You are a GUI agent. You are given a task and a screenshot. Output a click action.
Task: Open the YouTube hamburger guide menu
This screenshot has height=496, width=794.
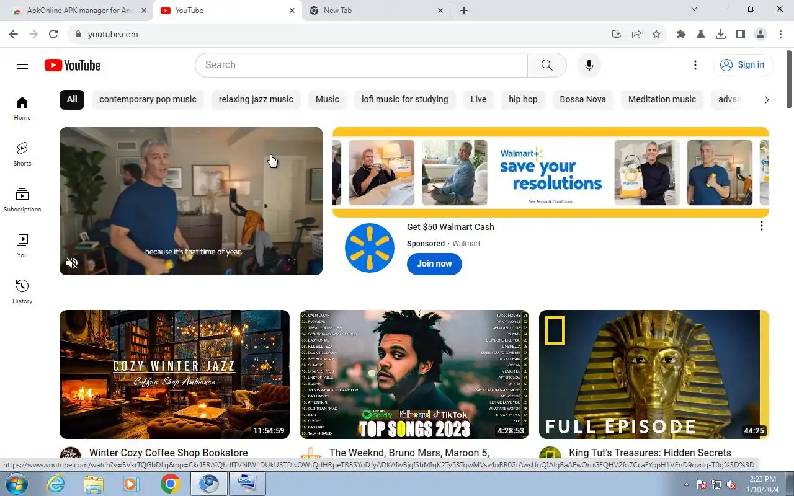[22, 65]
